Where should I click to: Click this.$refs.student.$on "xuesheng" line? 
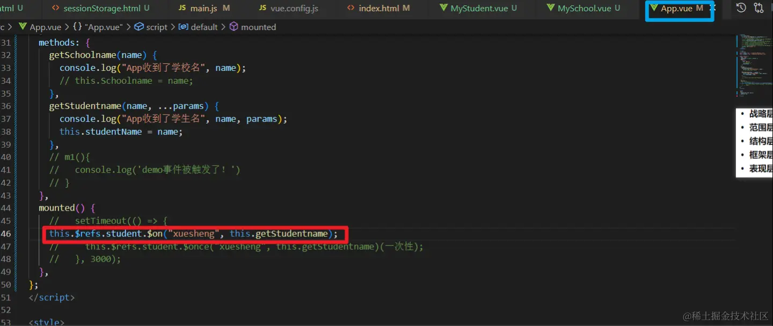point(194,234)
